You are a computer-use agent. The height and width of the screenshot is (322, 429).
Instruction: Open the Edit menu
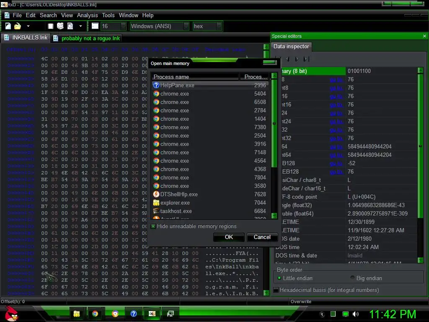(x=31, y=16)
